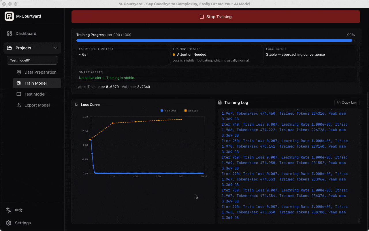Toggle the Val Loss legend
The height and width of the screenshot is (231, 369).
(x=191, y=111)
